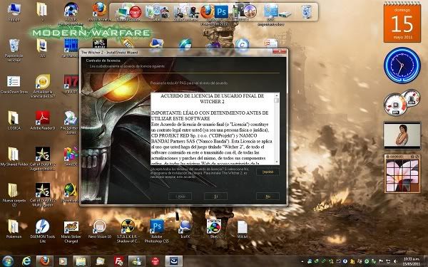
Task: Select the IcoFX desktop icon
Action: click(x=185, y=229)
